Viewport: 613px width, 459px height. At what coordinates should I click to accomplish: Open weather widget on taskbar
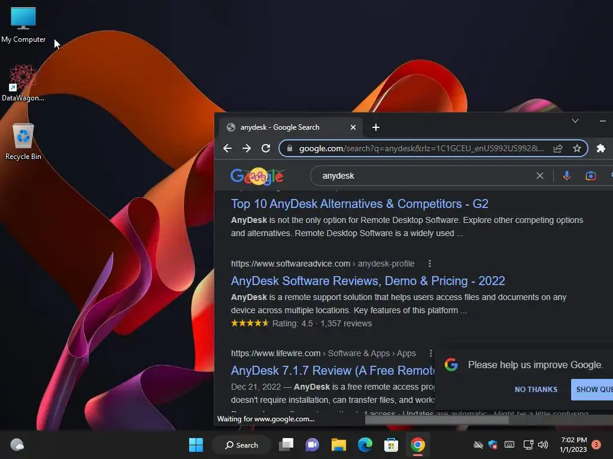point(17,445)
